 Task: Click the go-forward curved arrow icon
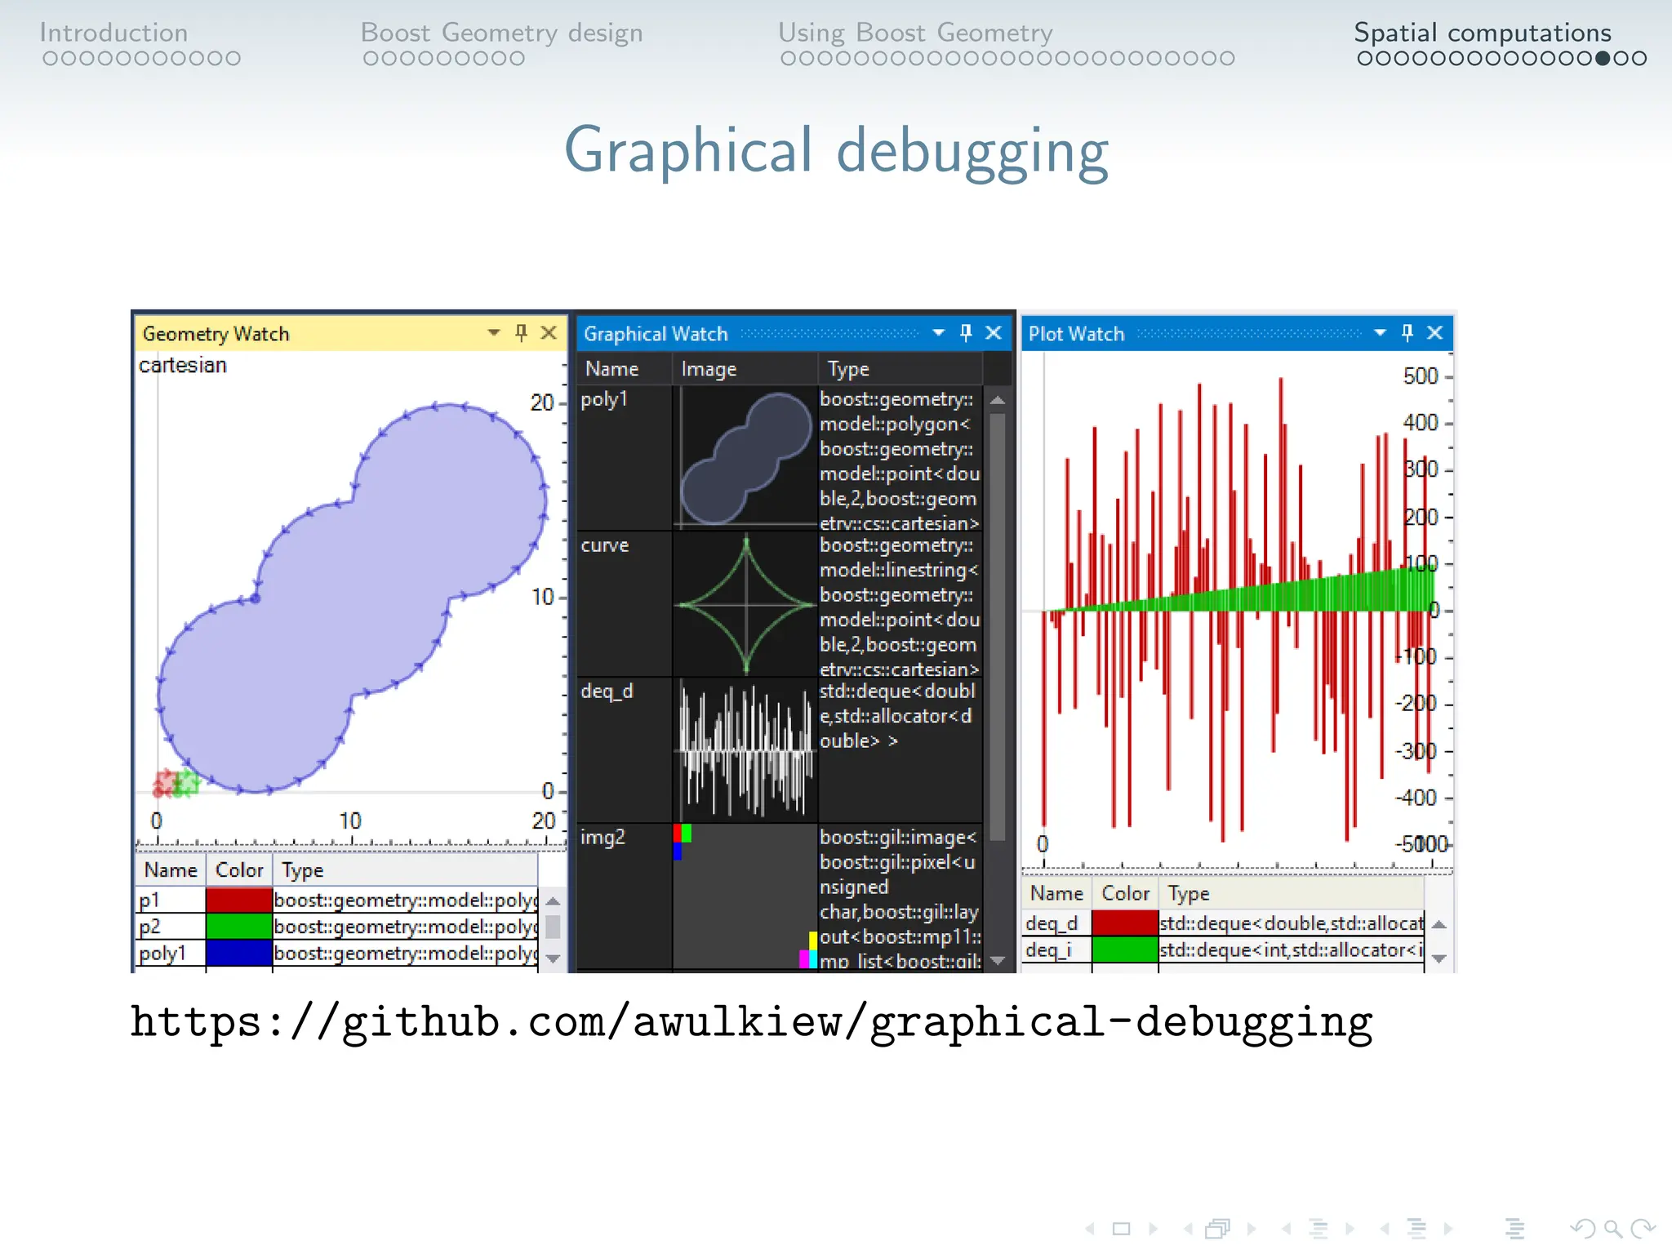(1643, 1229)
